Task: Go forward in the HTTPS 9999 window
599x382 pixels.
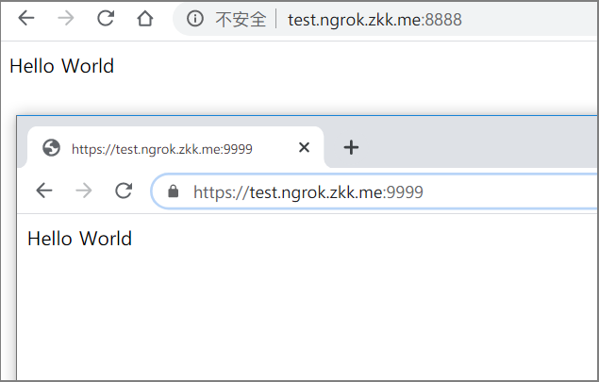Action: coord(84,191)
